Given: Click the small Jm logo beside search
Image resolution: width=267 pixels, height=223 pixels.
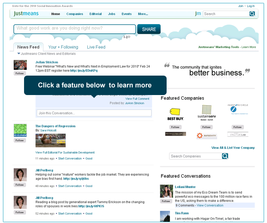Looking at the screenshot, I should click(x=198, y=14).
